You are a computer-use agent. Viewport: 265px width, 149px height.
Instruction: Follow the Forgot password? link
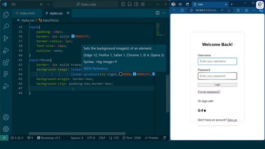pyautogui.click(x=209, y=92)
